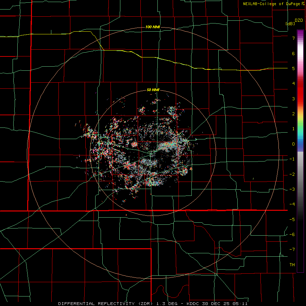
Task: Click the 0 value on color scale
Action: 293,144
